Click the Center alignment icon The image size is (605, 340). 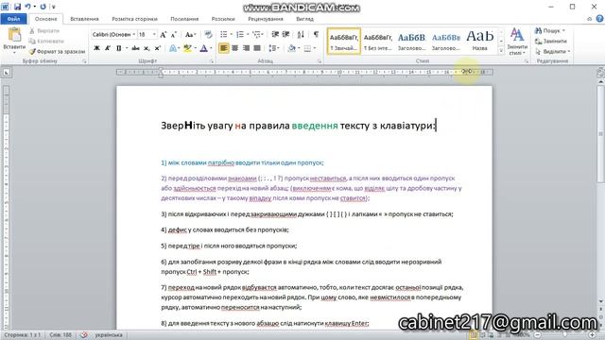point(234,48)
